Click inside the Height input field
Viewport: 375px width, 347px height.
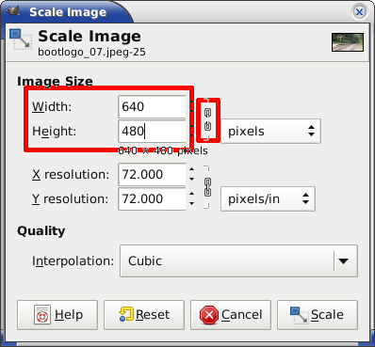pyautogui.click(x=152, y=131)
